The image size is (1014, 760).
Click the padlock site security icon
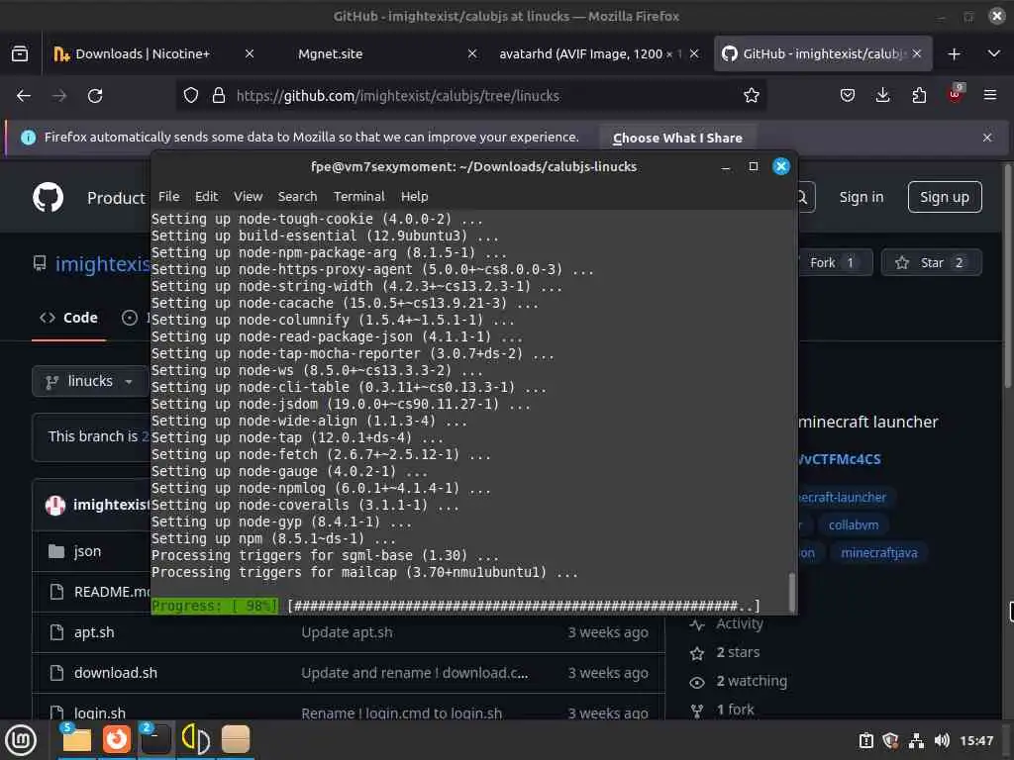pos(219,96)
